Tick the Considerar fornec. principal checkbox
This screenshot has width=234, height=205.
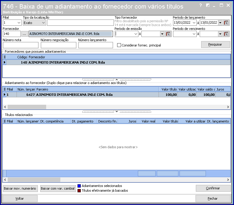pos(119,45)
